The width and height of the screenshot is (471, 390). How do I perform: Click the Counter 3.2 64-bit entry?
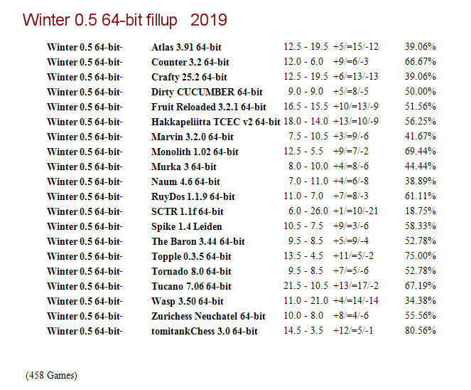pyautogui.click(x=190, y=63)
